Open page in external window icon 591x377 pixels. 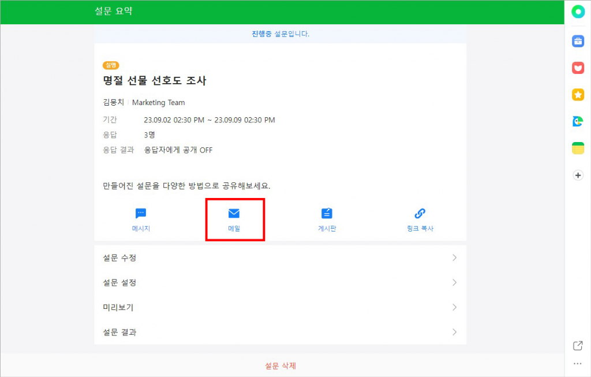(578, 345)
